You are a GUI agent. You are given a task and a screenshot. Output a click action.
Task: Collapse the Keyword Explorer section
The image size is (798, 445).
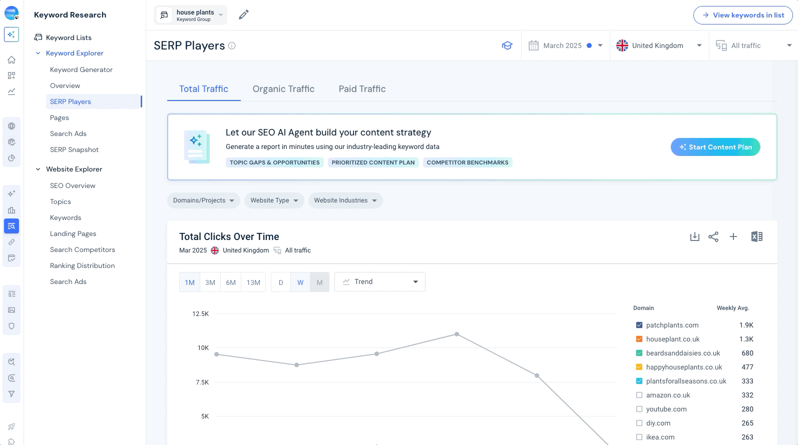point(38,53)
